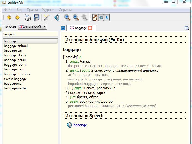
Task: Toggle the speaker dictionary button in the dictionary bar
Action: click(x=101, y=17)
